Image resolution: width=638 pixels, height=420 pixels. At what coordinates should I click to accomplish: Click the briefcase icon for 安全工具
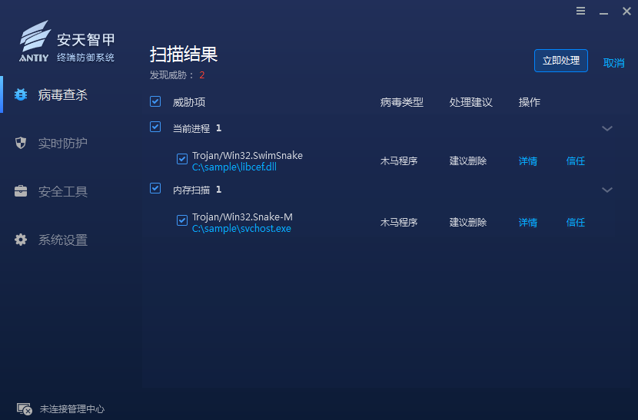[21, 191]
